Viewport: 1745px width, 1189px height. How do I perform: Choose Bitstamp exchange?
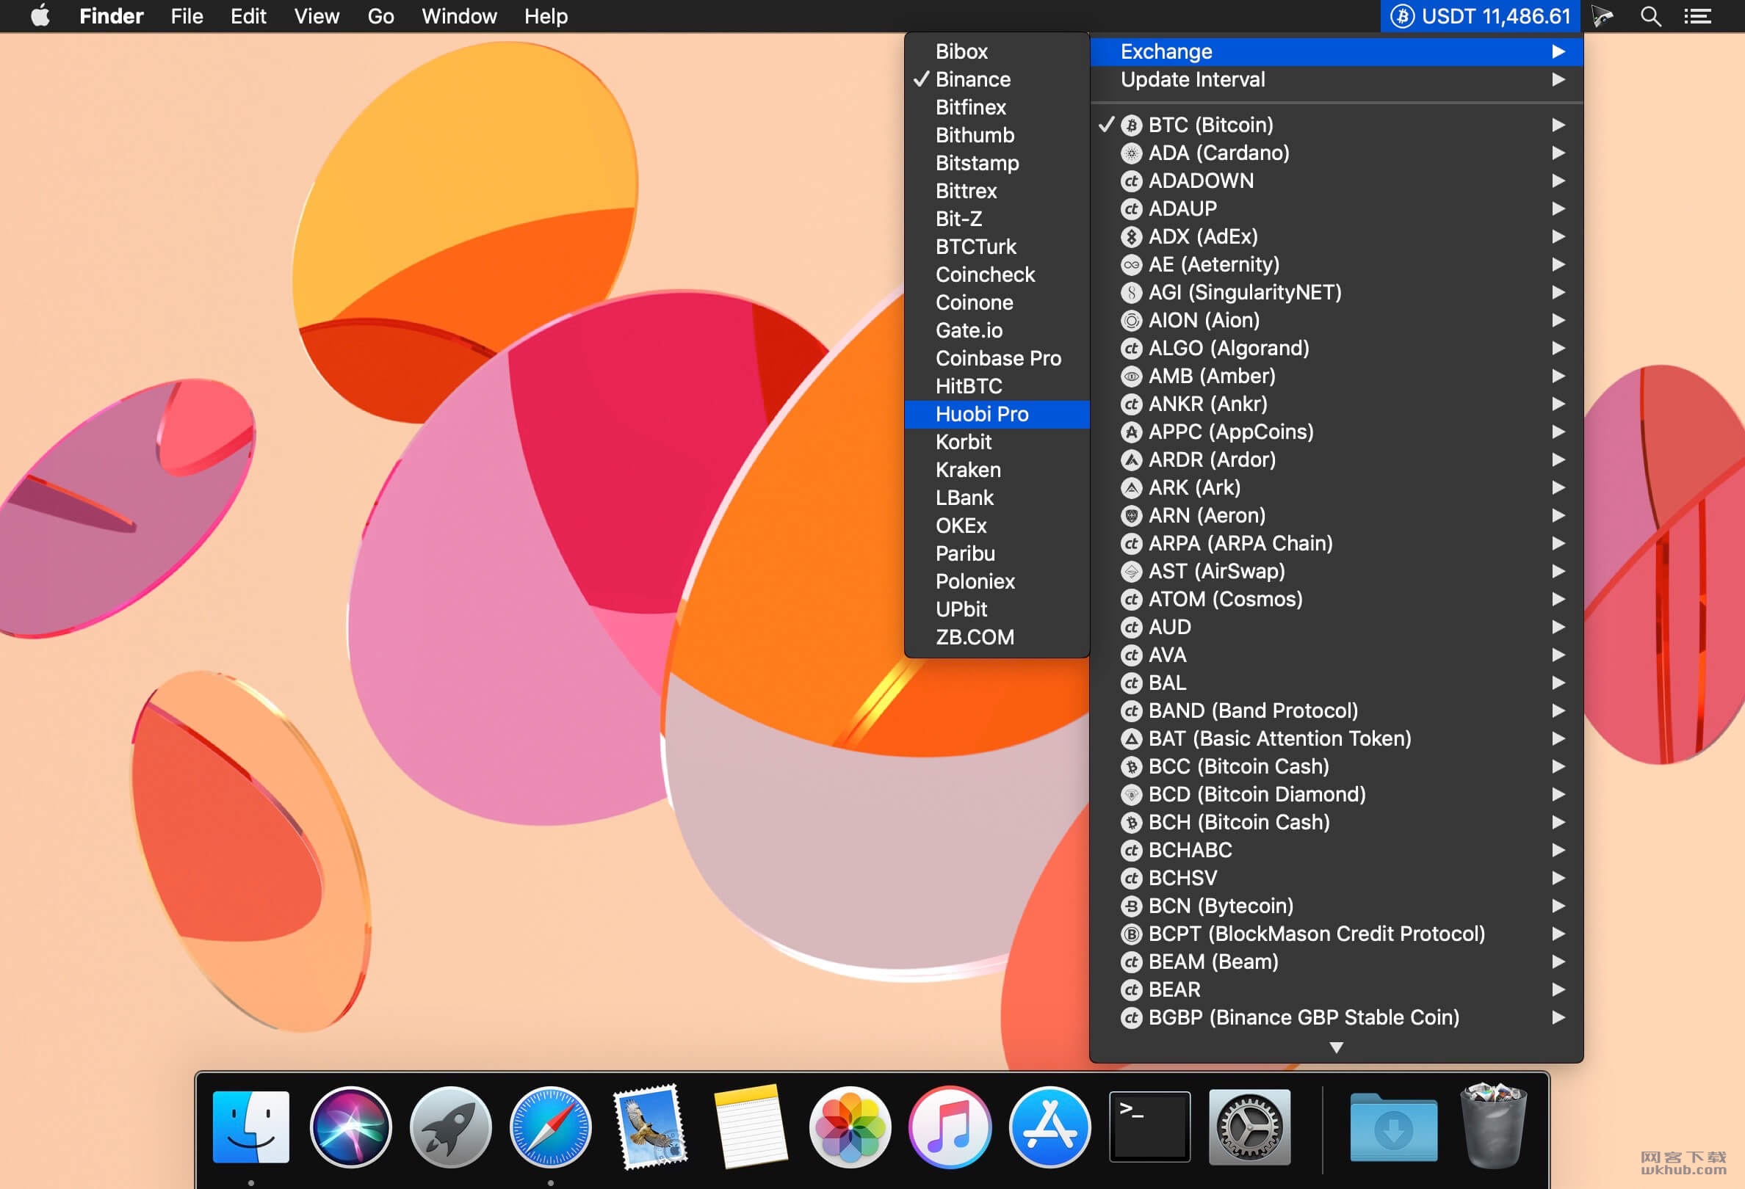click(x=997, y=163)
